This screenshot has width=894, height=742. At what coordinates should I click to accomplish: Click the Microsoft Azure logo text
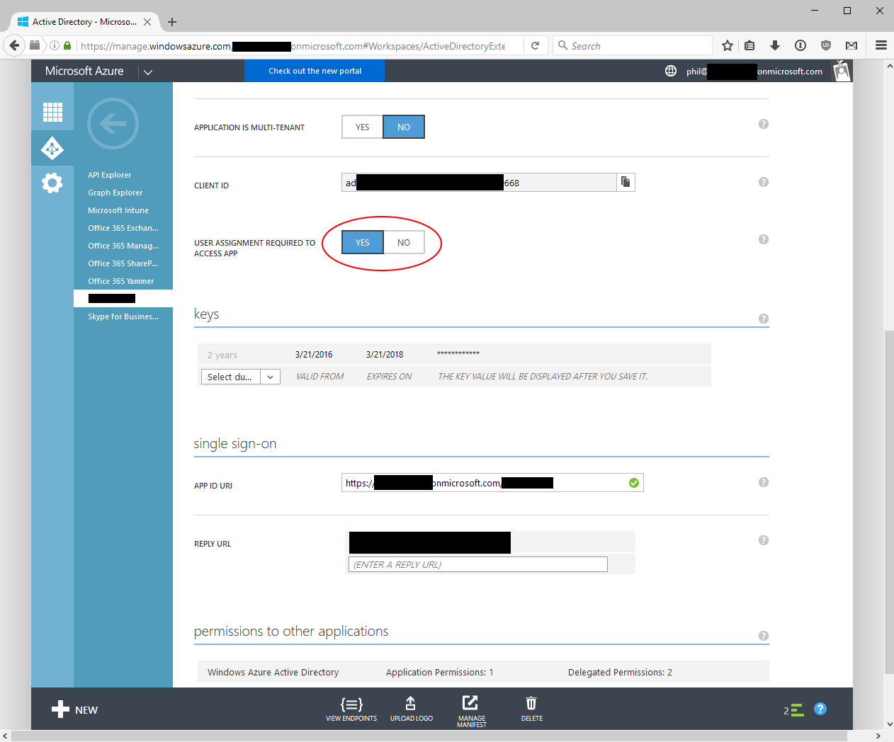(x=84, y=71)
